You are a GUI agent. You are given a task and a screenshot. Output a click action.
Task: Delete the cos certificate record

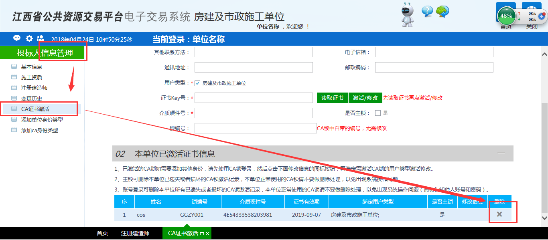click(499, 214)
